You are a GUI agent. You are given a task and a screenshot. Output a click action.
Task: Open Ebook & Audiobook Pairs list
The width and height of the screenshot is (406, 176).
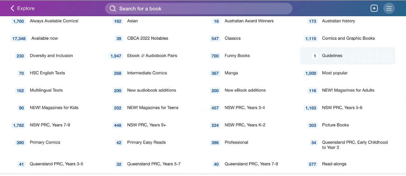point(152,56)
